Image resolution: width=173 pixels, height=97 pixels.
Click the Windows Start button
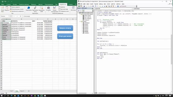2,96
